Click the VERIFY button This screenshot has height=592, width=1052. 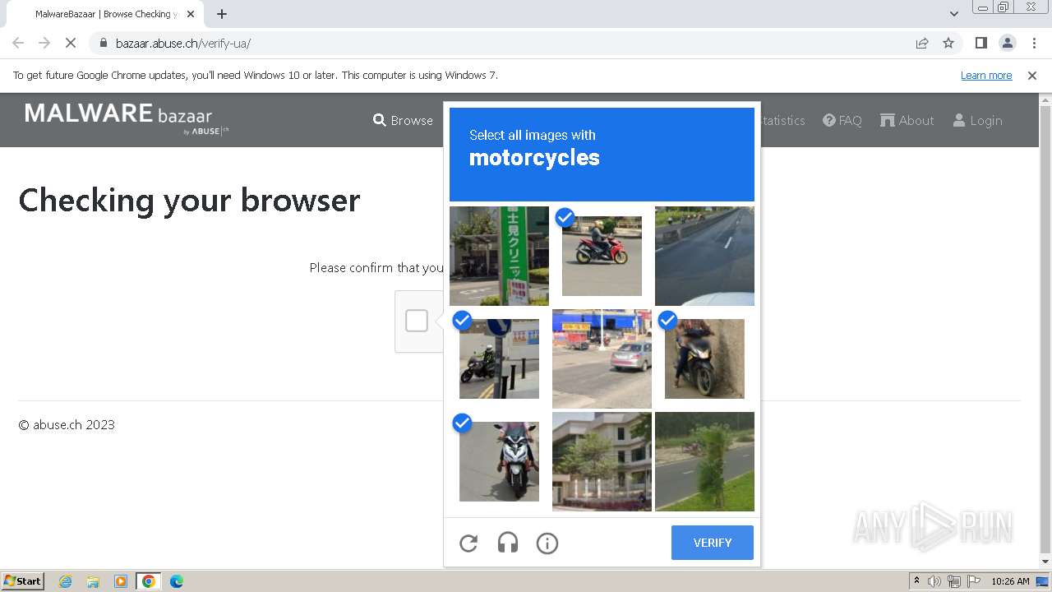pos(713,543)
